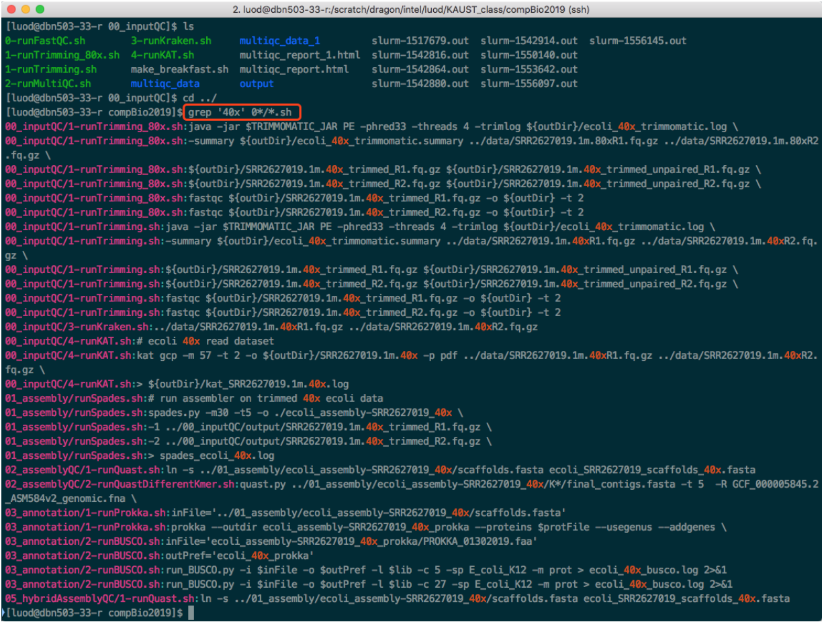Click multiqc_report_1.html in the listing
The image size is (824, 622).
pyautogui.click(x=300, y=55)
